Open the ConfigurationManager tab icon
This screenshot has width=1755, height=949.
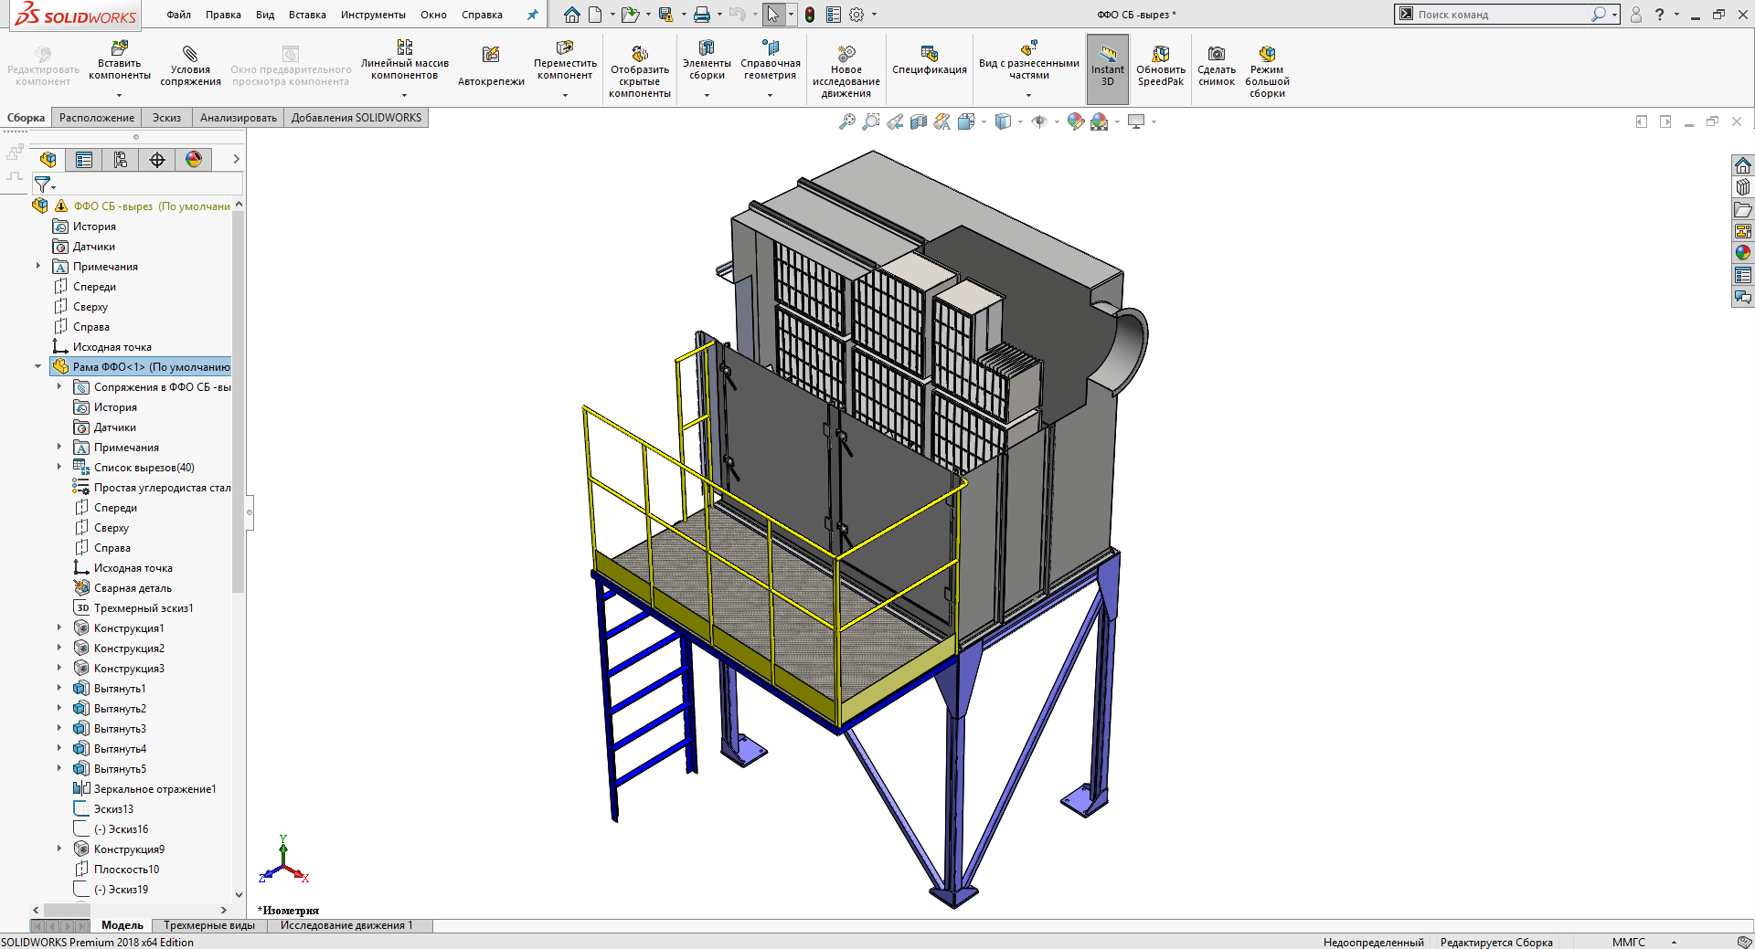tap(121, 160)
